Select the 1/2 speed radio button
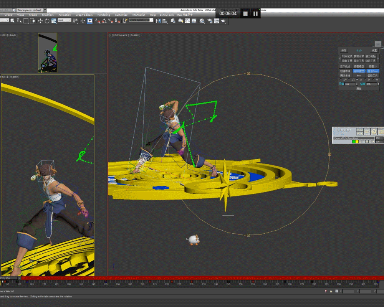Image resolution: width=384 pixels, height=307 pixels. (x=349, y=79)
